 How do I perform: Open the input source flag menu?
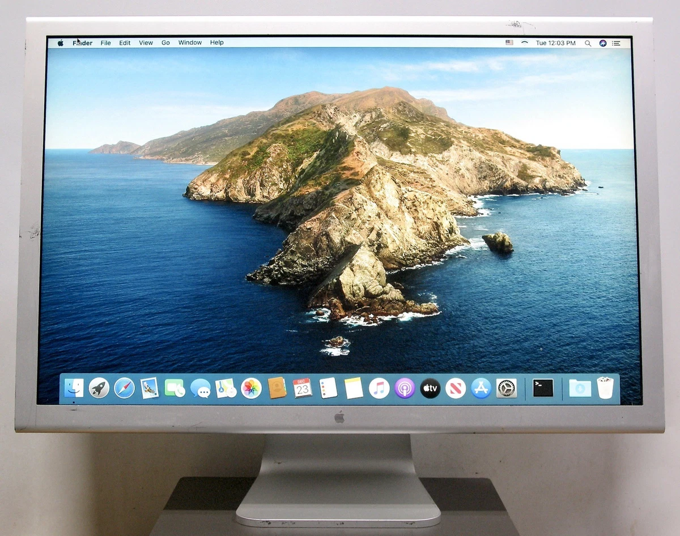click(x=508, y=42)
